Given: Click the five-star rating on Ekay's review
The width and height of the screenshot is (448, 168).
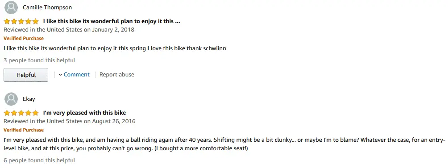Looking at the screenshot, I should [x=21, y=113].
